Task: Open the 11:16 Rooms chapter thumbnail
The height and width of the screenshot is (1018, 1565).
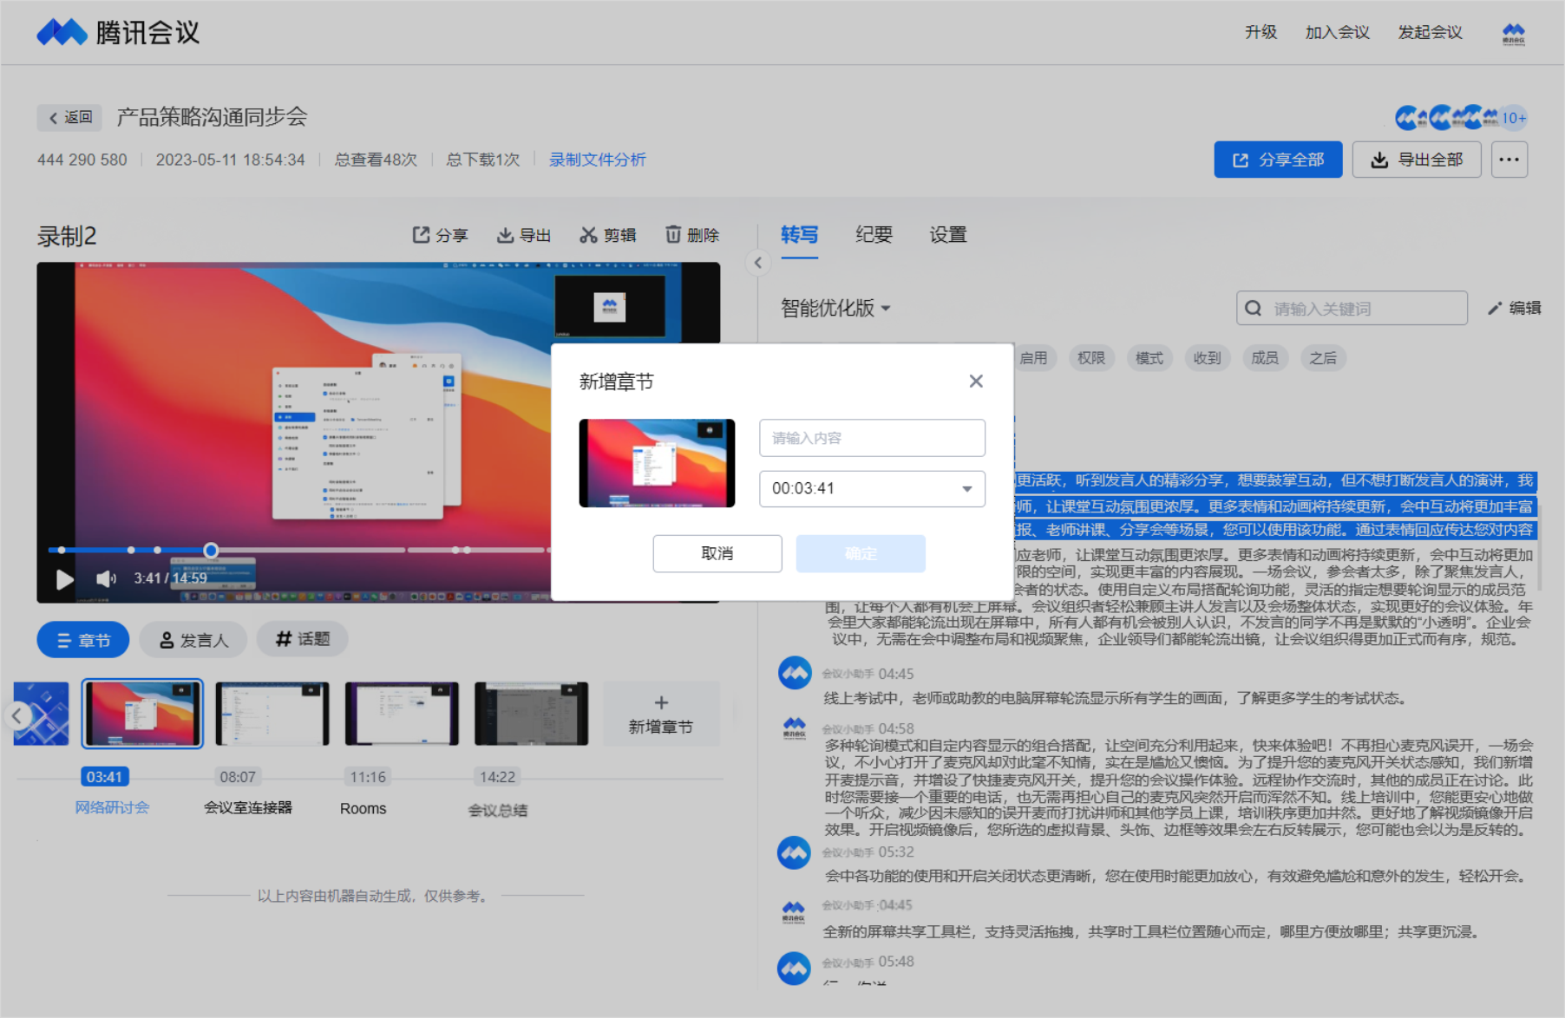Action: click(x=402, y=714)
